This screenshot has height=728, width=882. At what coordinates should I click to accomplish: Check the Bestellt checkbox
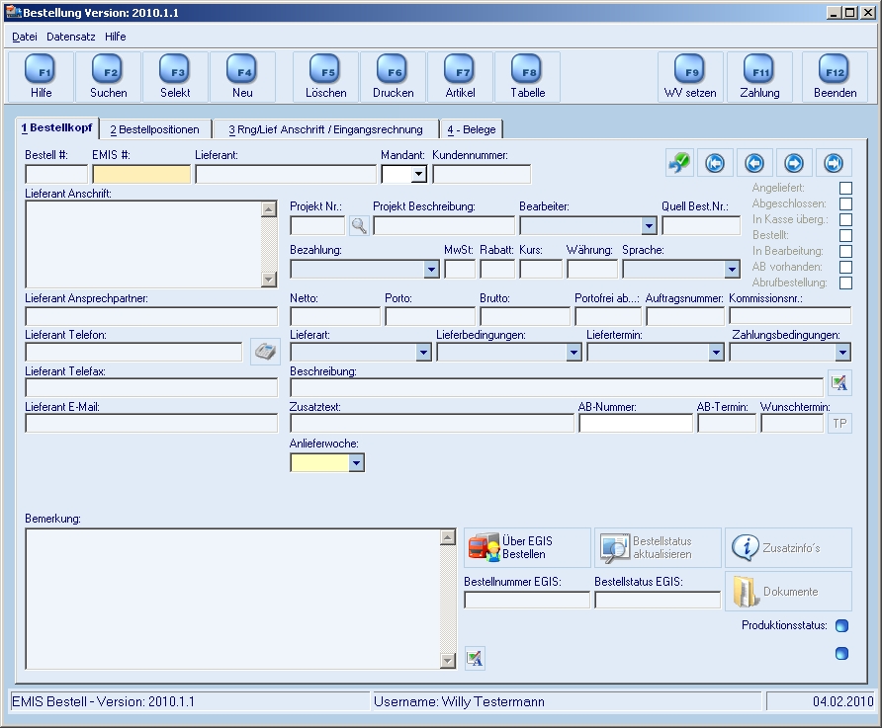845,235
